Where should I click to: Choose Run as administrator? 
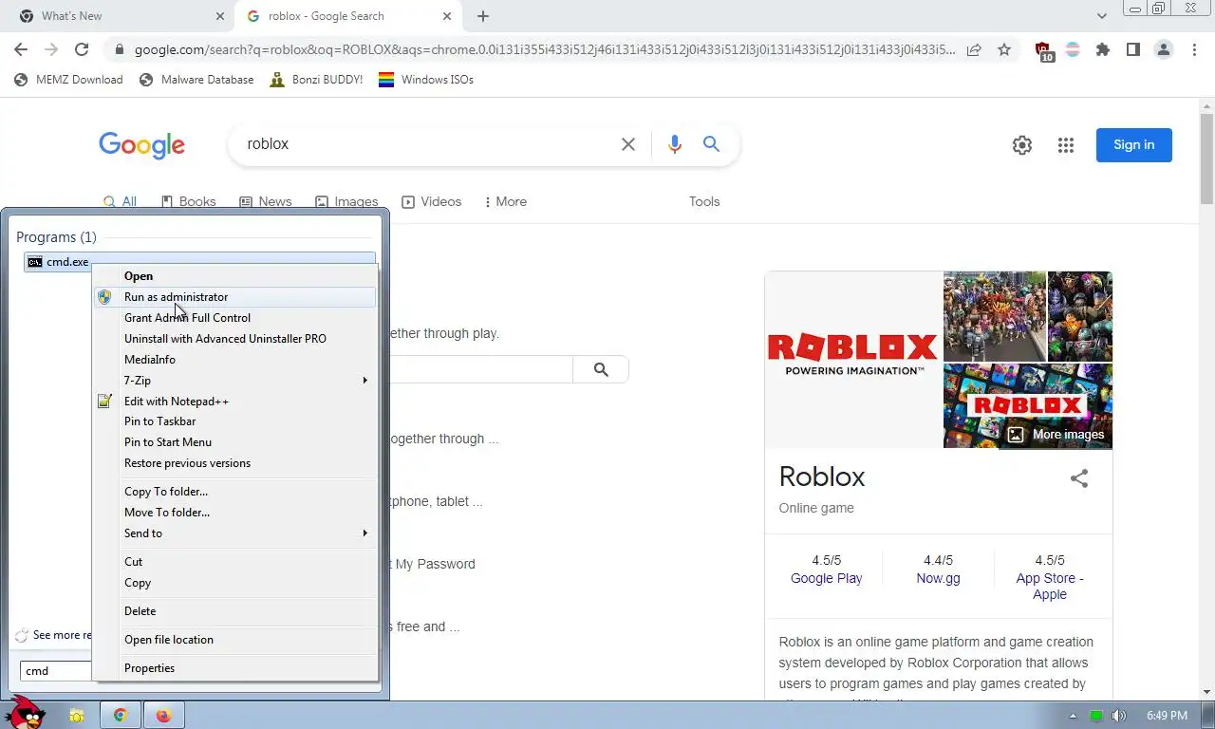[234, 297]
